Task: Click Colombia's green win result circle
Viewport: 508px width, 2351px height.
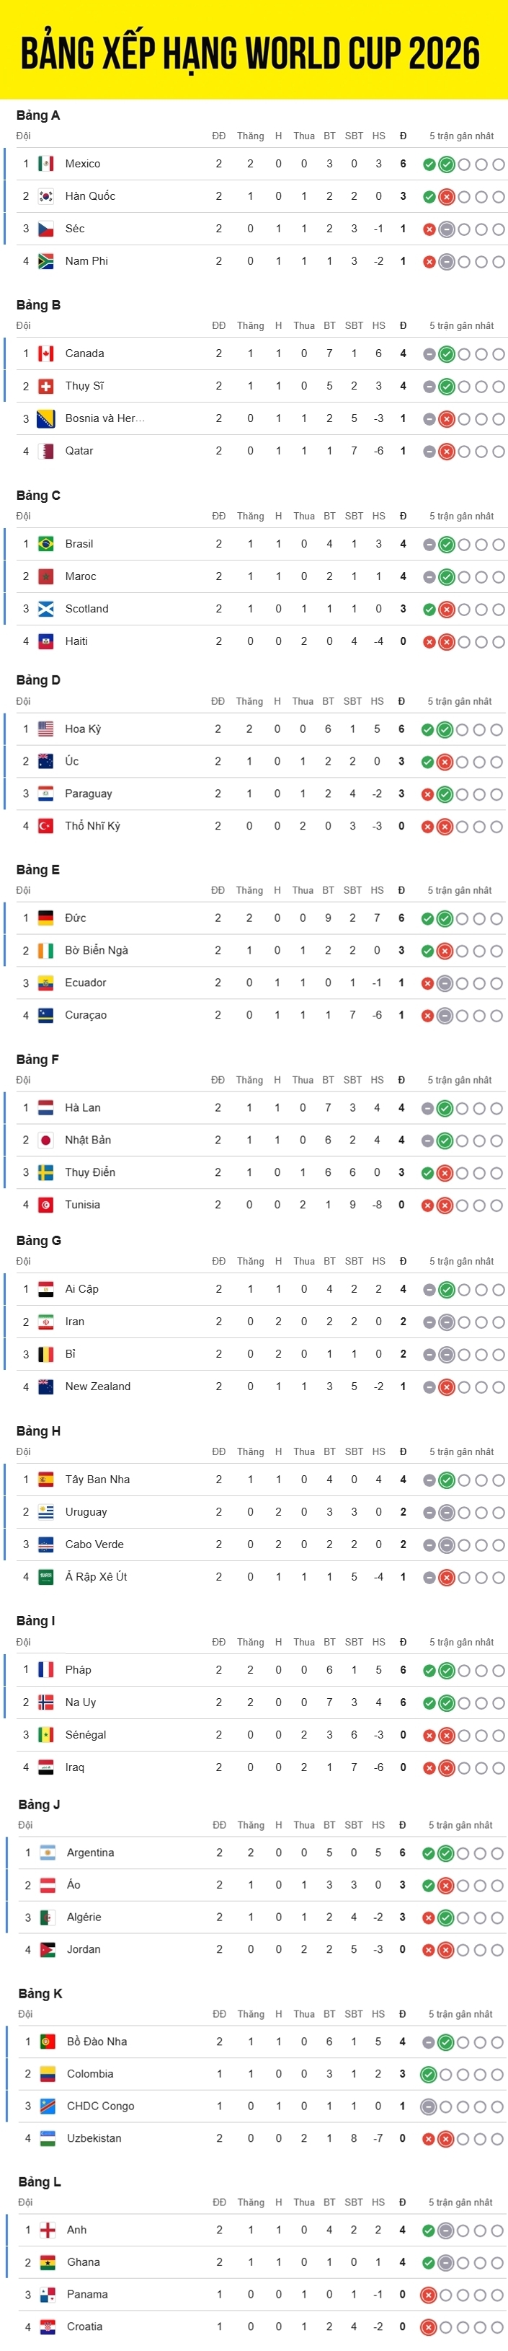Action: click(x=428, y=2075)
